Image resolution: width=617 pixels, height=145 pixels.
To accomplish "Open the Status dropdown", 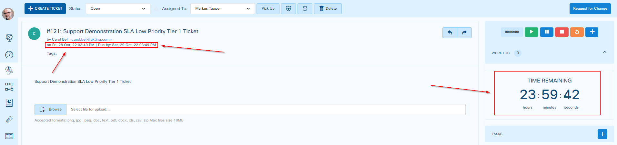I will point(118,9).
